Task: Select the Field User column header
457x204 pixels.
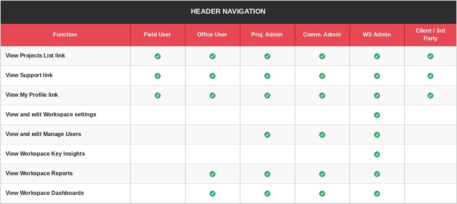Action: pos(157,35)
